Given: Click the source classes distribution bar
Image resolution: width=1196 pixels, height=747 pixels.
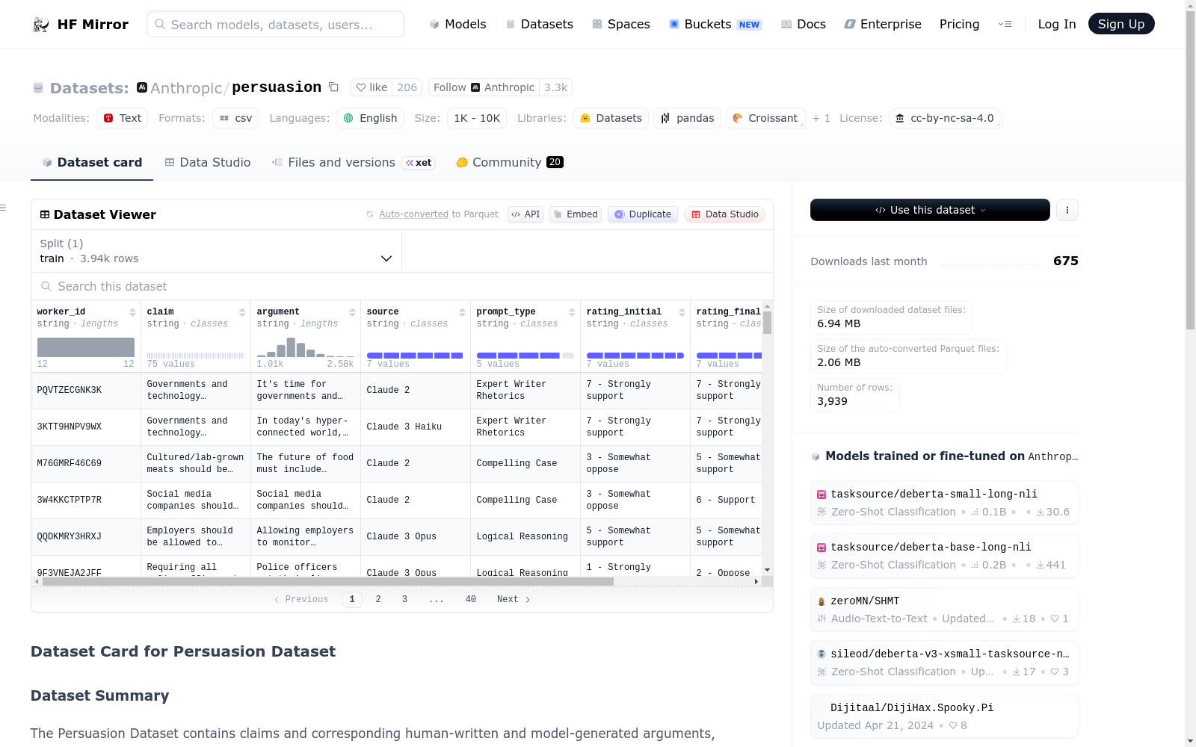Looking at the screenshot, I should pos(415,356).
